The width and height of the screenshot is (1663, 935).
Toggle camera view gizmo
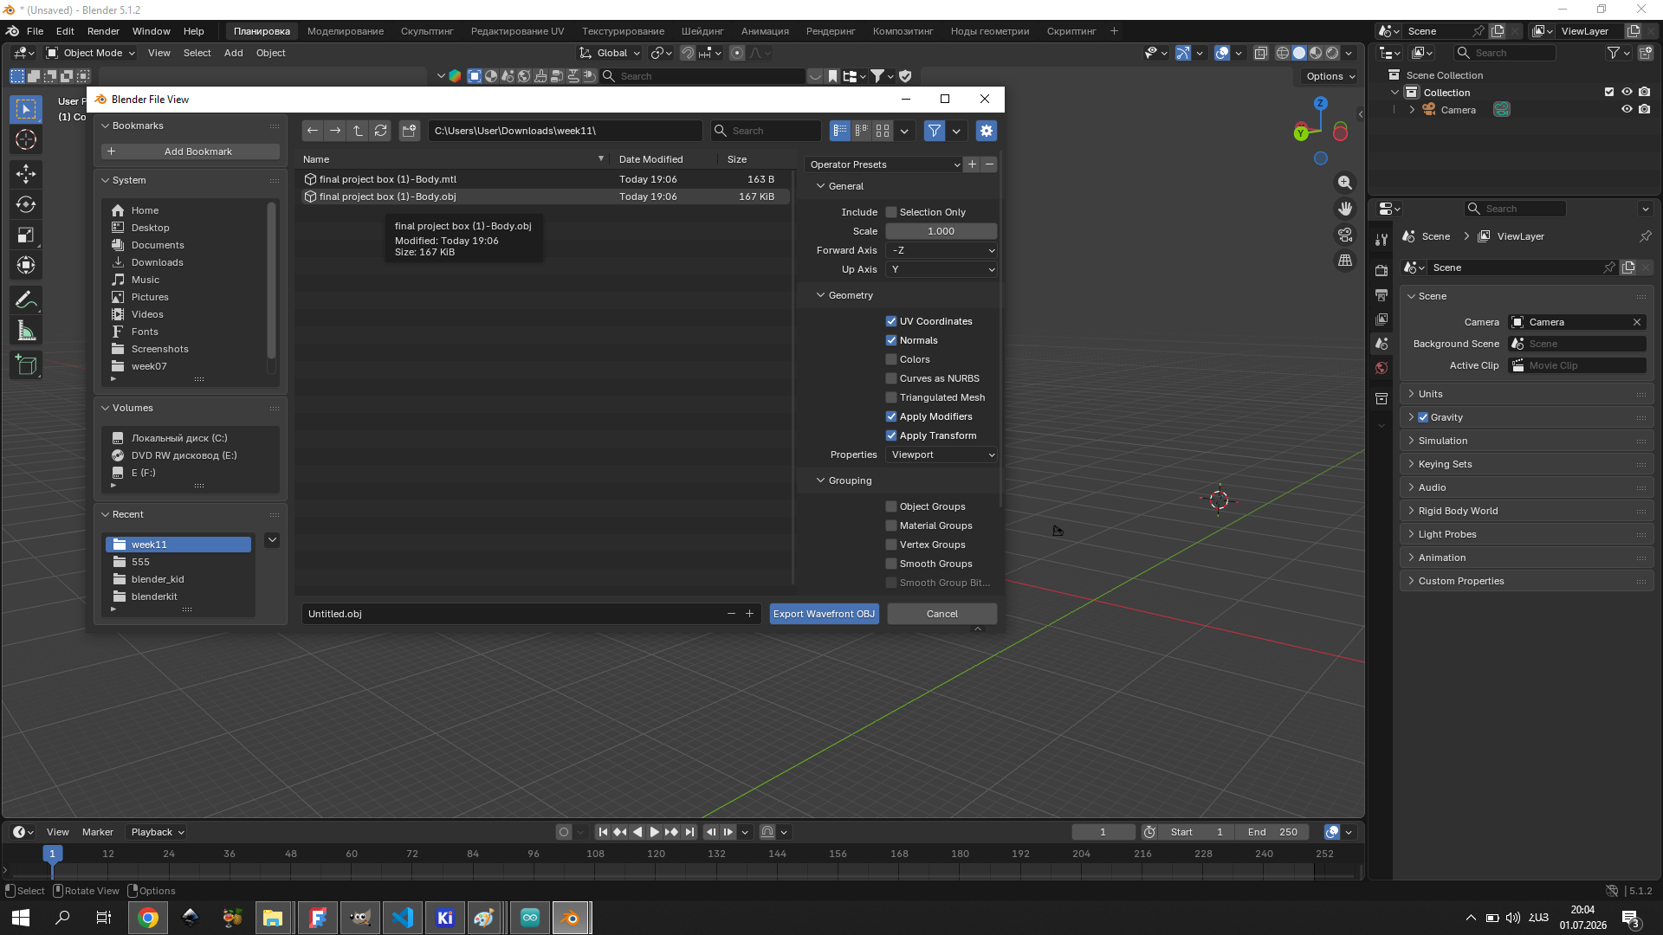(1345, 235)
